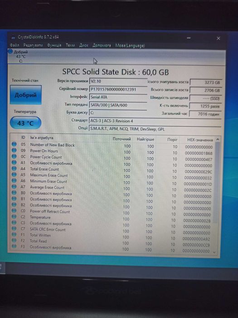Click the drive letter field C:

[x=118, y=113]
